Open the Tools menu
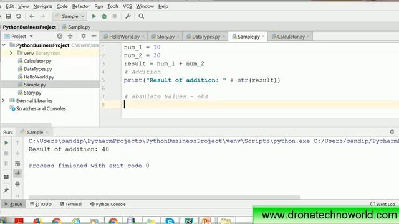 (113, 6)
